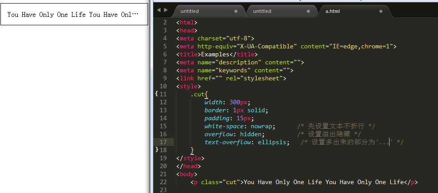Click class="cut" on line 22
This screenshot has width=438, height=193.
coord(221,182)
